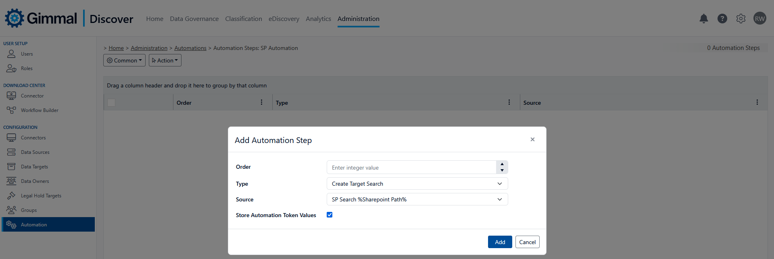774x259 pixels.
Task: Click the Add button
Action: (500, 242)
